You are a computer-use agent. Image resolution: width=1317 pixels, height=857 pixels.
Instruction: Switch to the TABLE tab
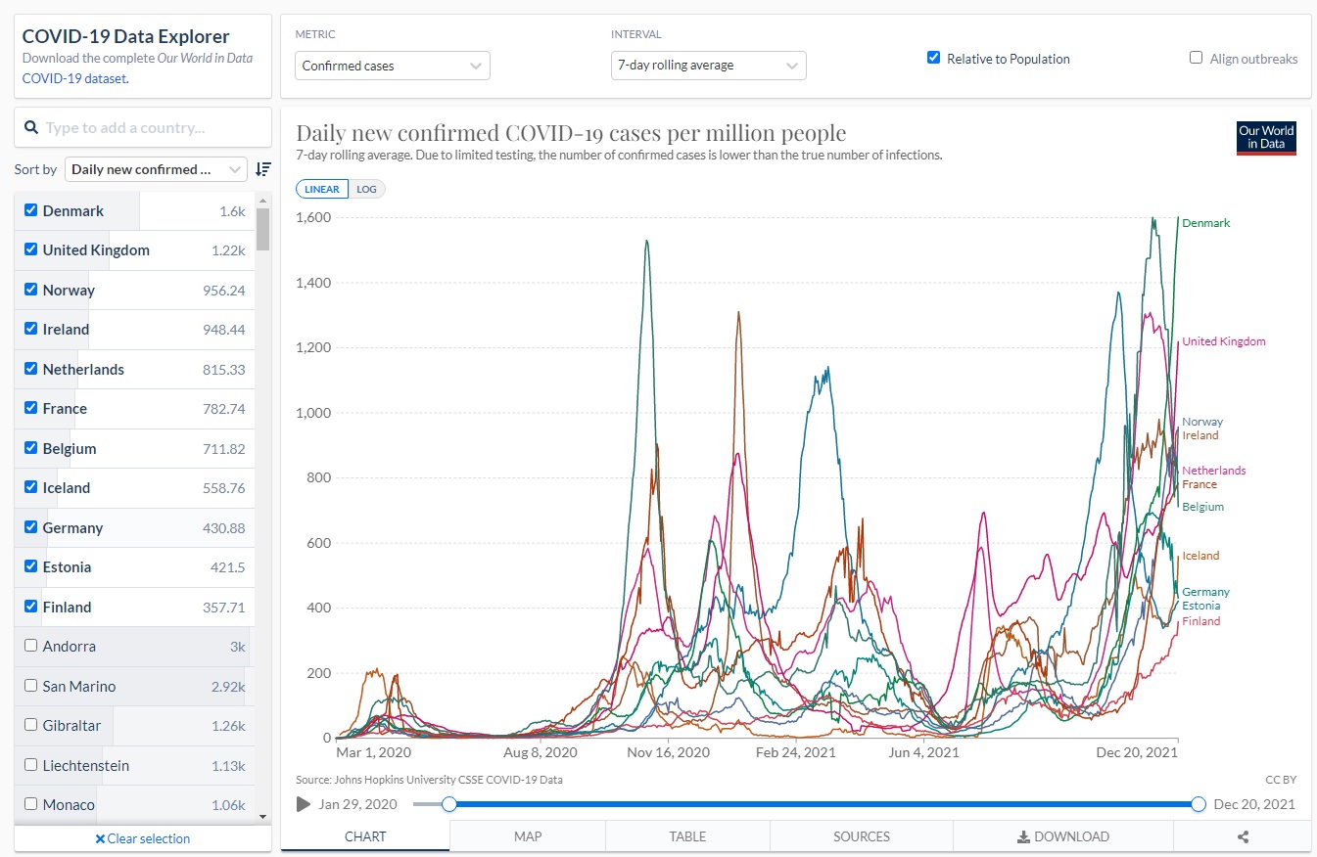687,836
